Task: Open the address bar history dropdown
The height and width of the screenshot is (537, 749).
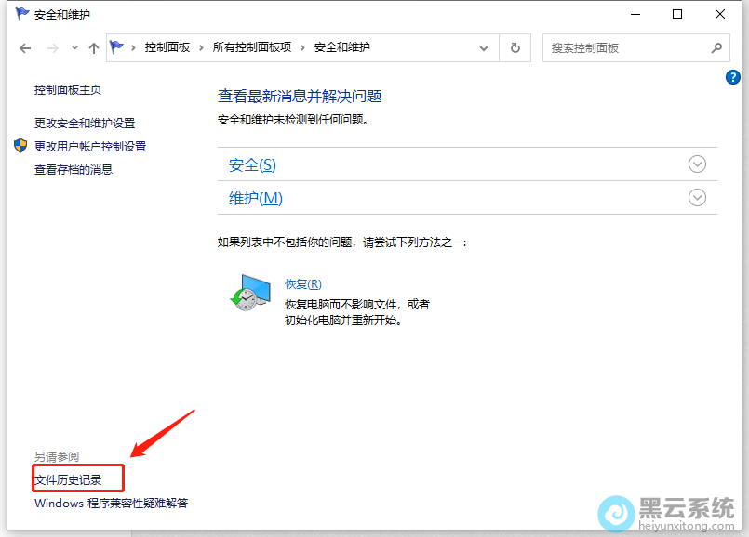Action: 483,46
